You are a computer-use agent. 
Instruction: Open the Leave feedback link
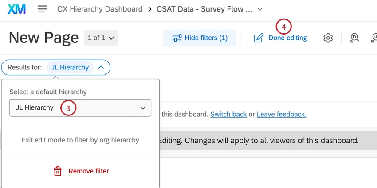click(281, 114)
